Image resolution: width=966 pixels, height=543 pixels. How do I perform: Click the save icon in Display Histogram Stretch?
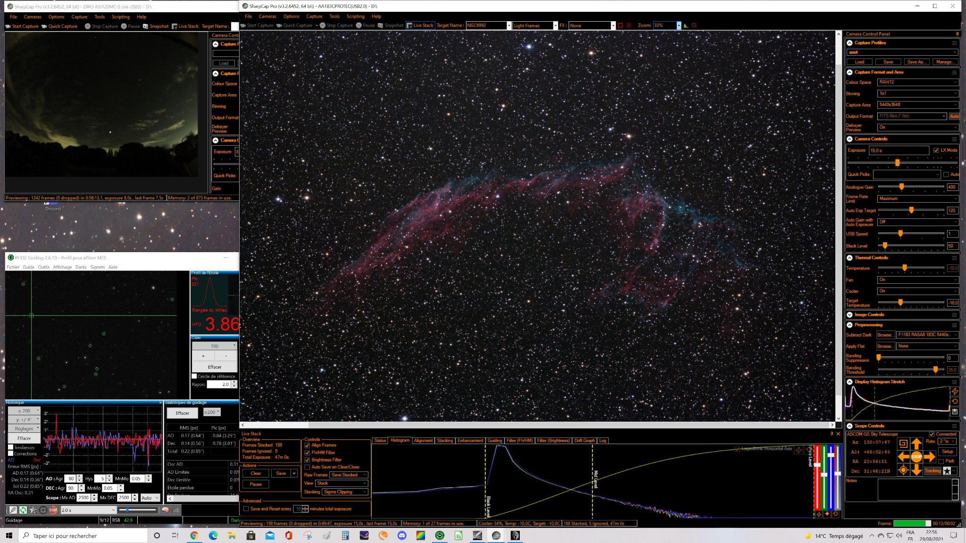[x=955, y=411]
